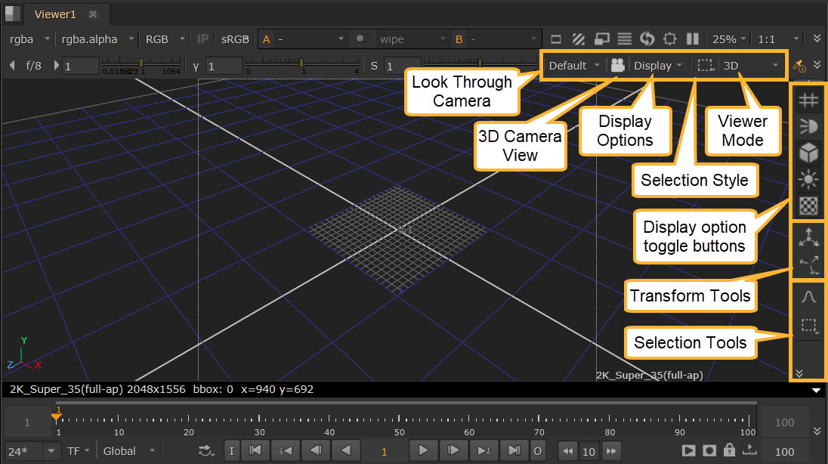Expand side toolbar overflow double chevron
Image resolution: width=828 pixels, height=464 pixels.
799,373
